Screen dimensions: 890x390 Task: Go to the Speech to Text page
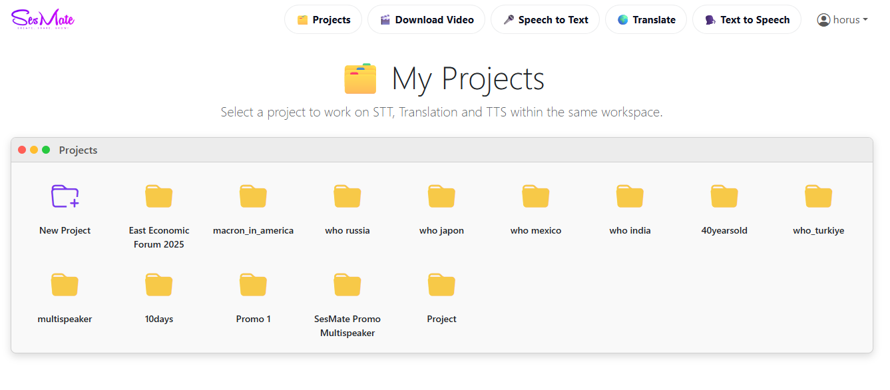pyautogui.click(x=545, y=19)
